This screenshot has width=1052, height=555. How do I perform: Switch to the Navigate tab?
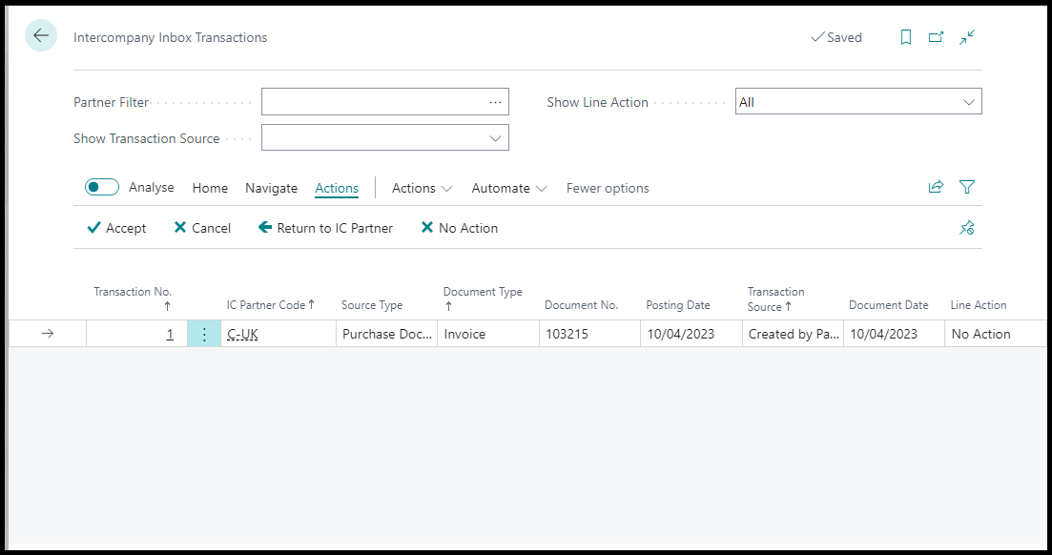[271, 188]
